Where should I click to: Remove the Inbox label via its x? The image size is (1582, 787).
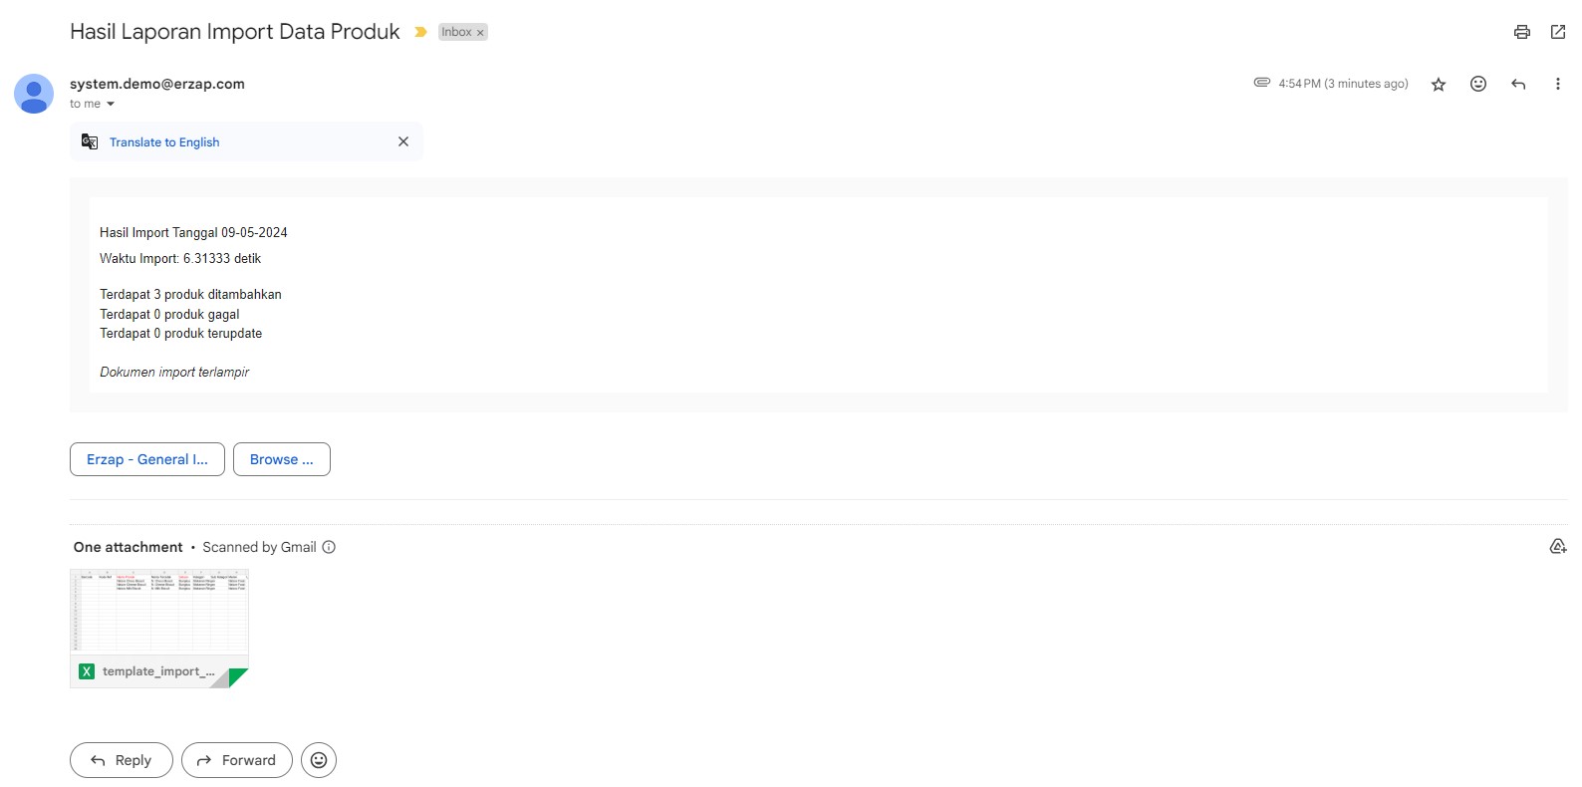pos(480,33)
